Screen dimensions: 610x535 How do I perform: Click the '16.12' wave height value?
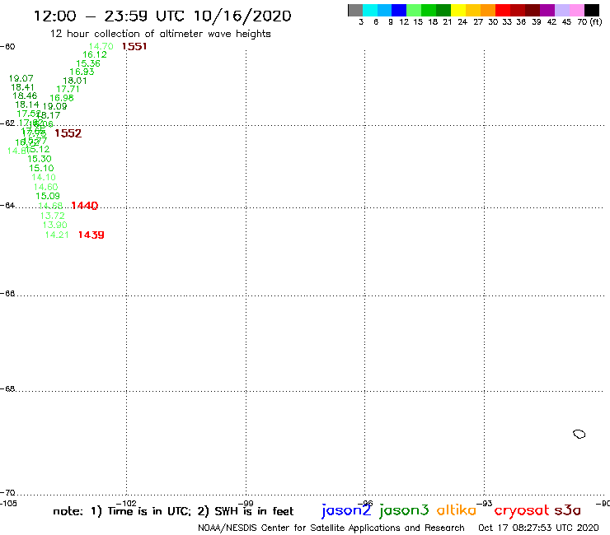[95, 55]
